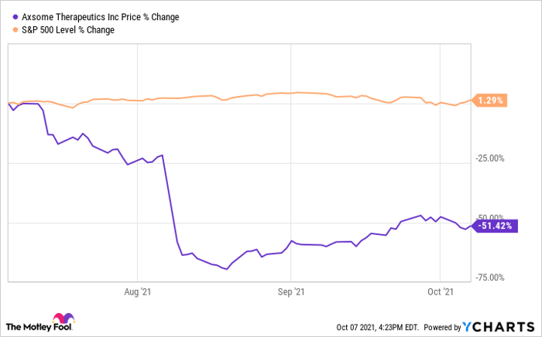The height and width of the screenshot is (337, 542).
Task: Click the -50.00% y-axis label
Action: click(489, 217)
